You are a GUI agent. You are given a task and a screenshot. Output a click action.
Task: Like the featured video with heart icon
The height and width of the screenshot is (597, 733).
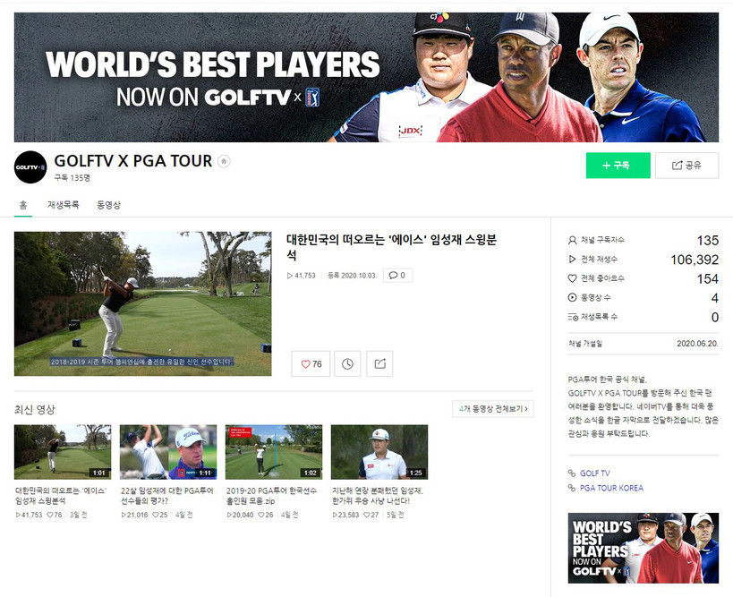click(x=311, y=364)
